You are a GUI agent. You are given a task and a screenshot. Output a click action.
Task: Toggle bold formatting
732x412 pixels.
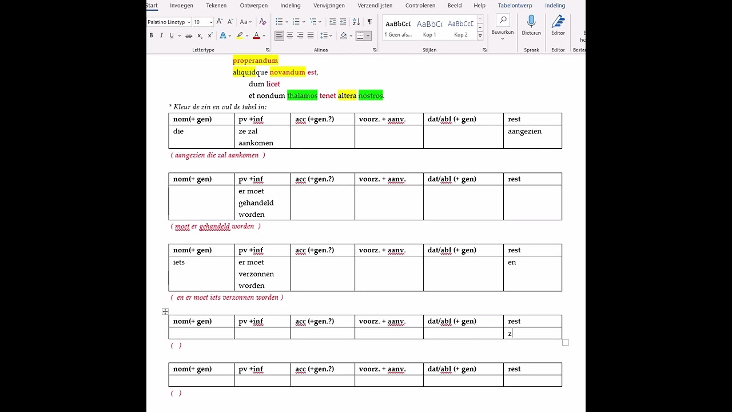[151, 35]
